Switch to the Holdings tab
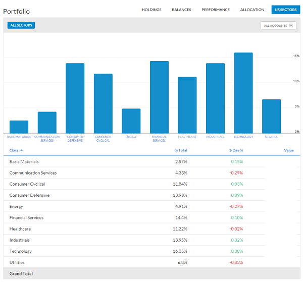Image resolution: width=303 pixels, height=282 pixels. [x=151, y=10]
